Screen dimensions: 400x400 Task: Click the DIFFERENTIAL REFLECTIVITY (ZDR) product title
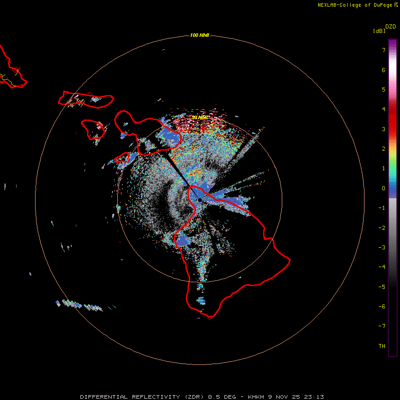click(142, 397)
